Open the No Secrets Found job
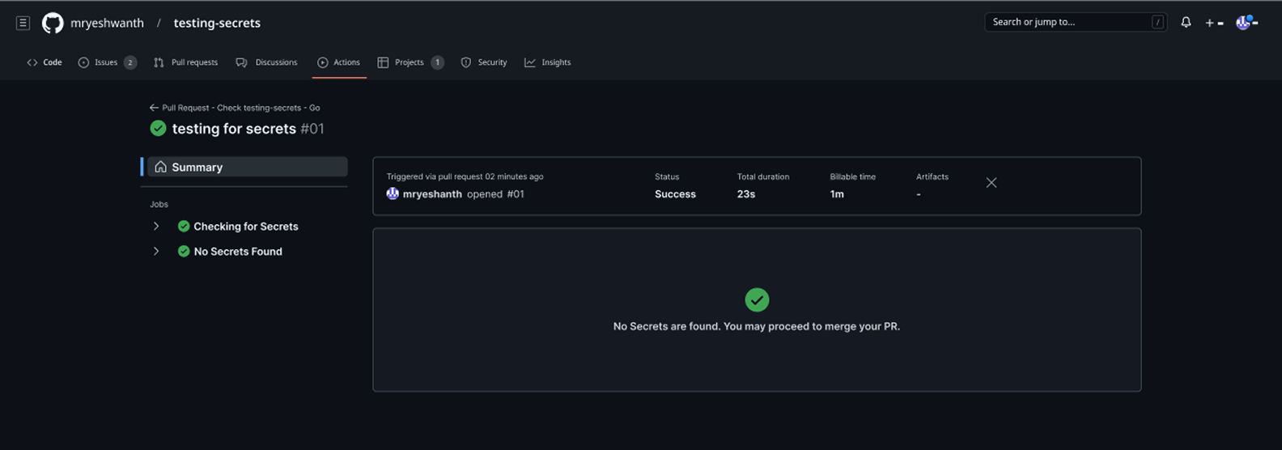The image size is (1282, 450). tap(238, 252)
